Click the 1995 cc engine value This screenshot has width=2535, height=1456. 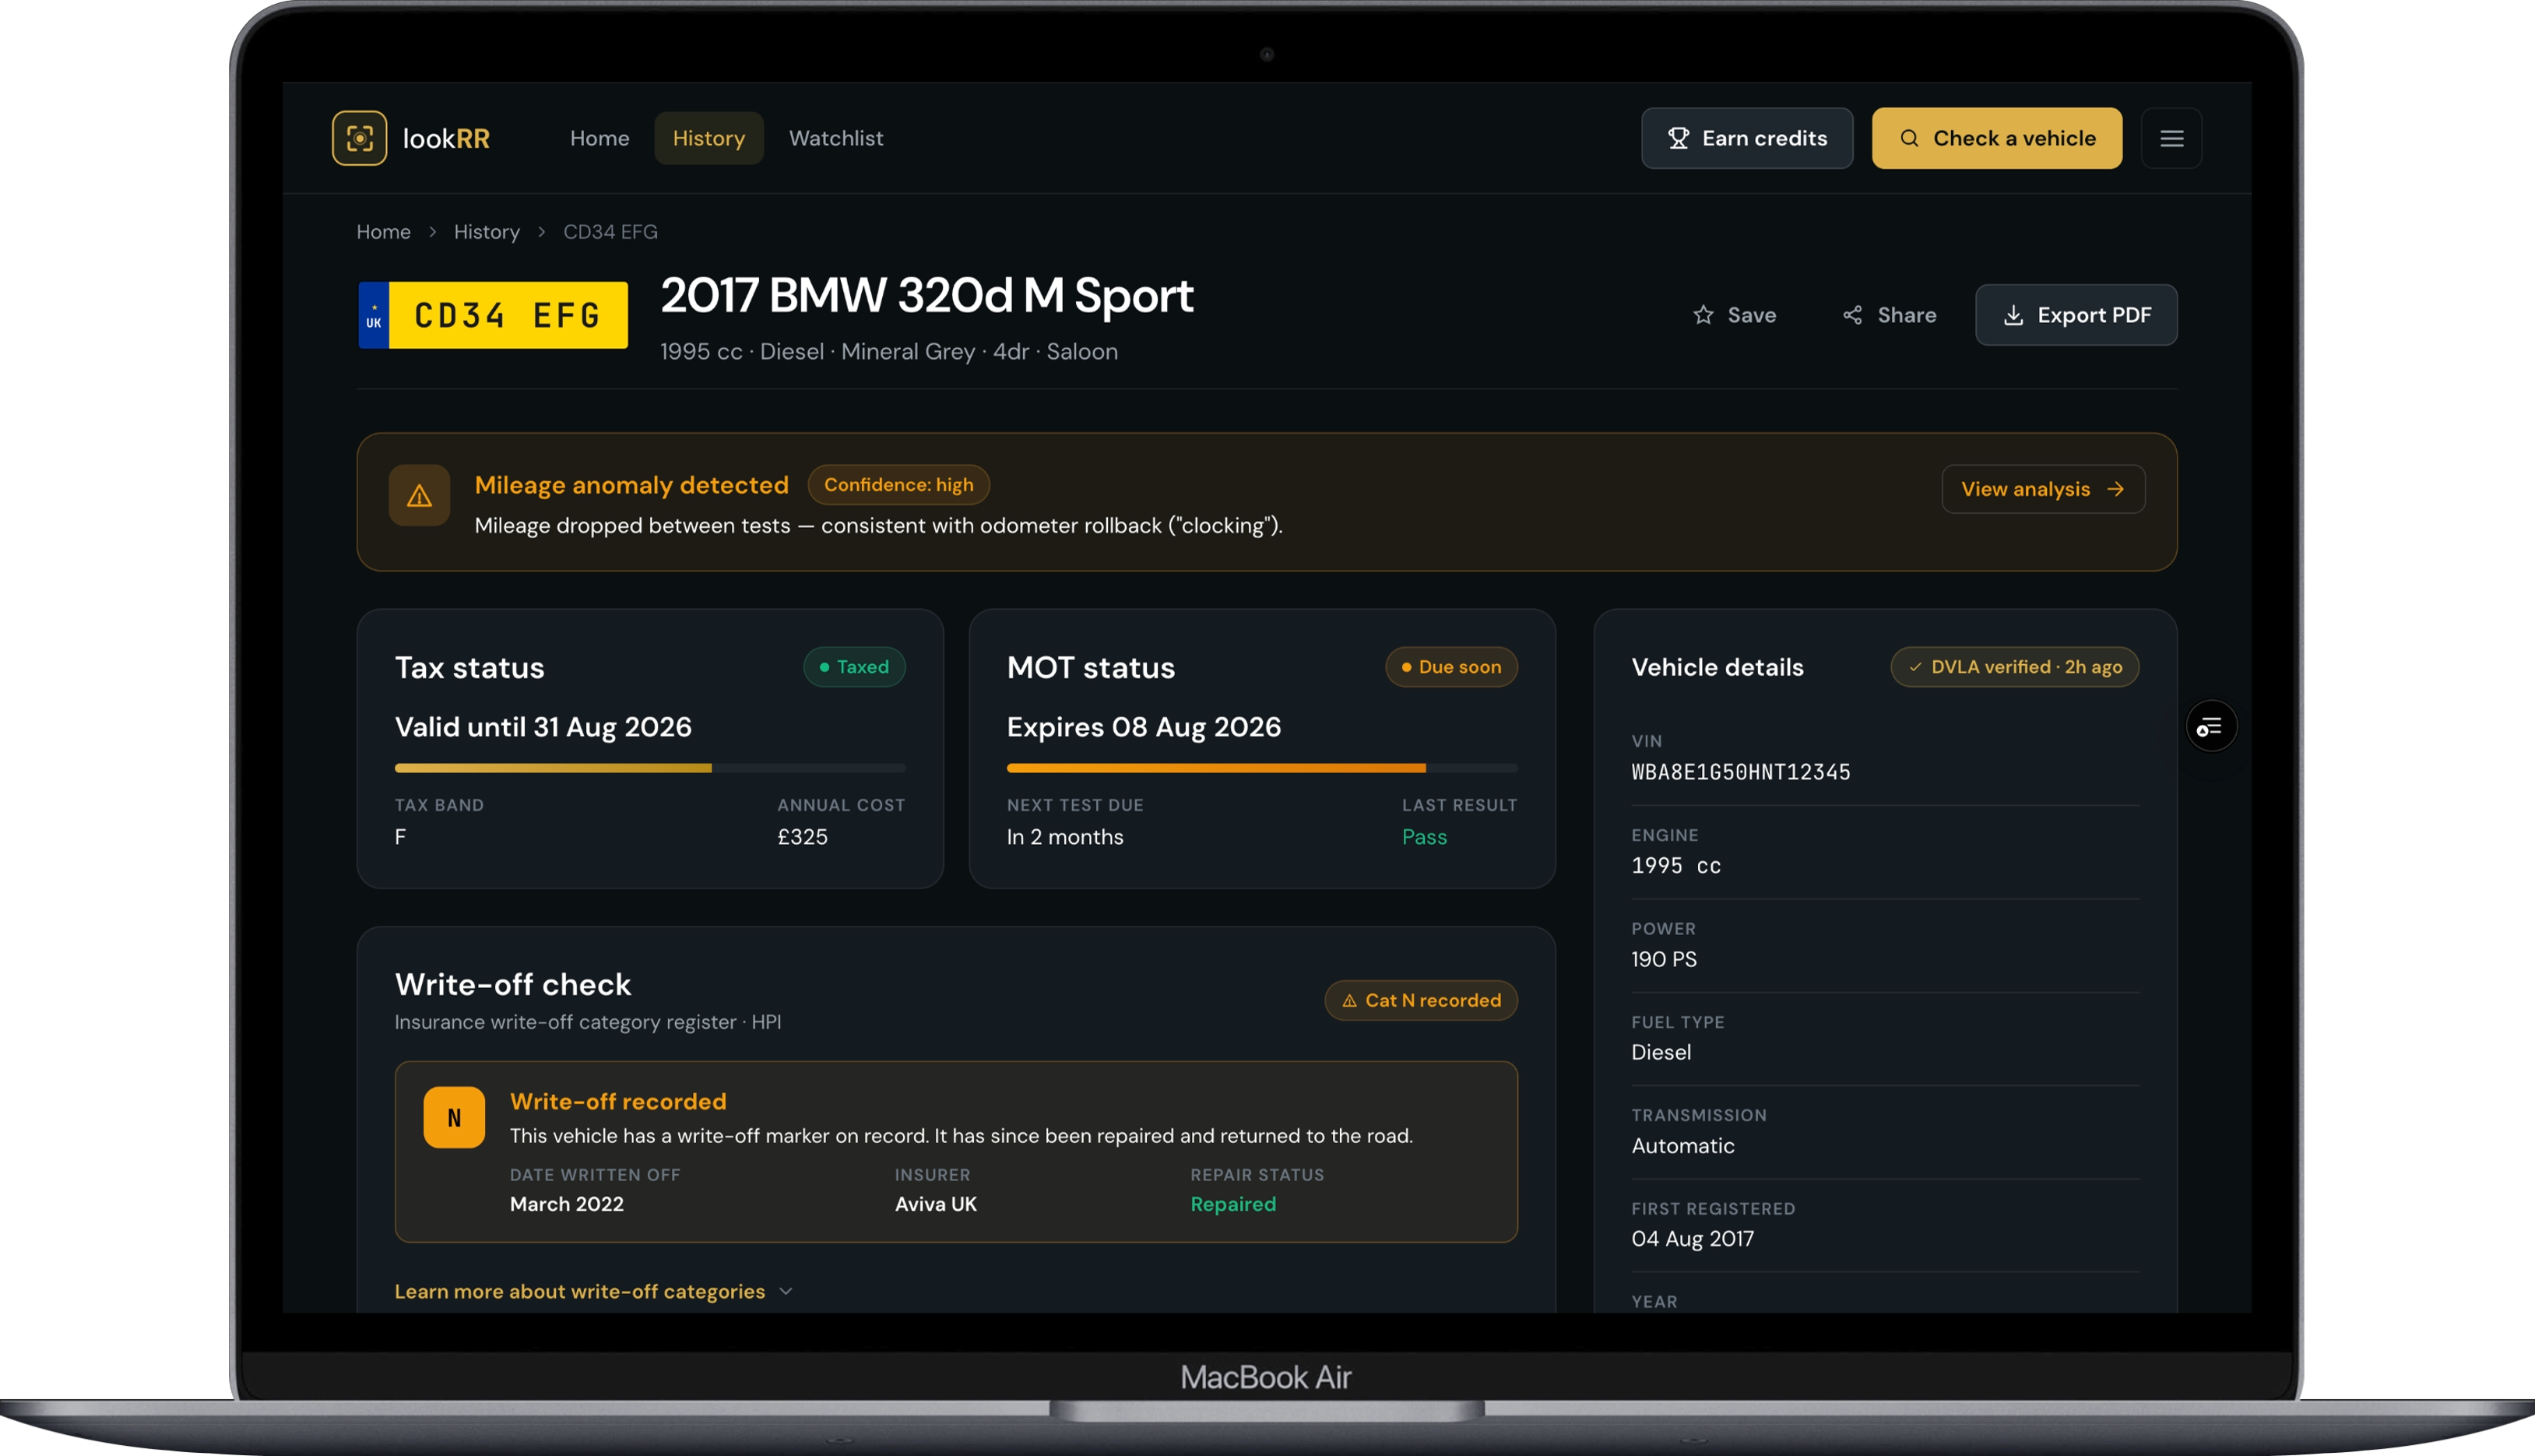click(1675, 866)
